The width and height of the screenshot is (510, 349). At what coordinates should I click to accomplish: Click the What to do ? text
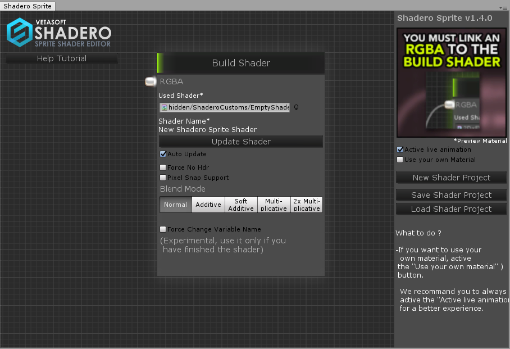(x=418, y=233)
